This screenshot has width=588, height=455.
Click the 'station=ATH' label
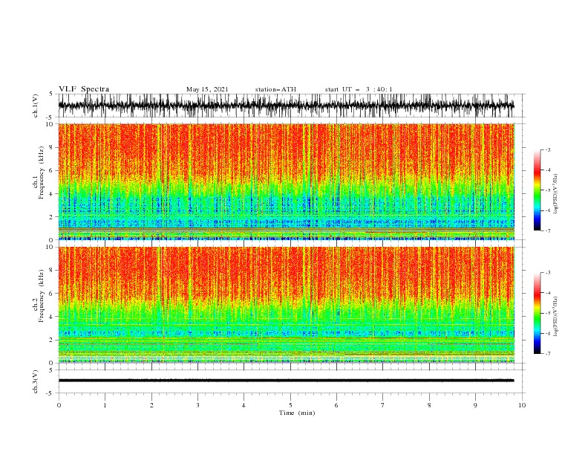point(275,89)
